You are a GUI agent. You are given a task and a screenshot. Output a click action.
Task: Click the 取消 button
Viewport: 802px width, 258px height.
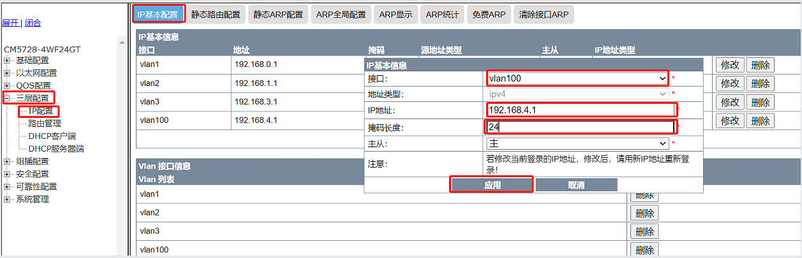click(576, 185)
